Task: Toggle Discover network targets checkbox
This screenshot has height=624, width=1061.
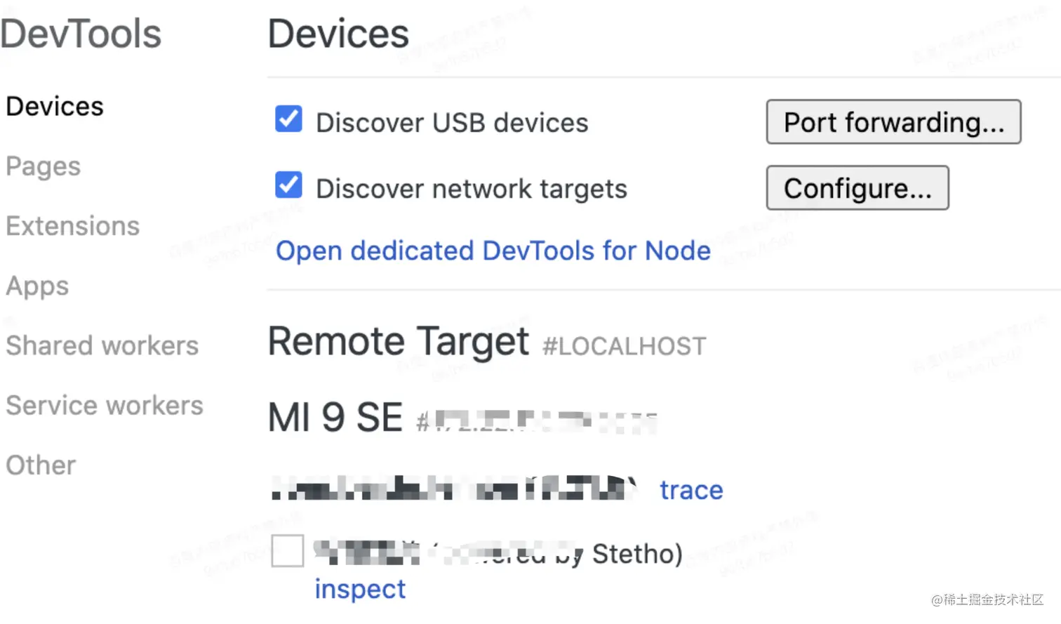Action: [288, 185]
